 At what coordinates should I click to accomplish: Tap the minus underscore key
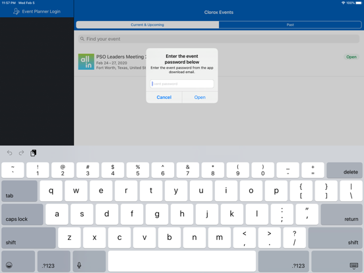288,170
